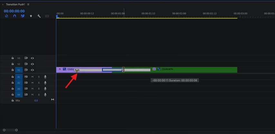The height and width of the screenshot is (134, 275).
Task: Click fx badge on the C3248.MP4 clip
Action: [154, 69]
